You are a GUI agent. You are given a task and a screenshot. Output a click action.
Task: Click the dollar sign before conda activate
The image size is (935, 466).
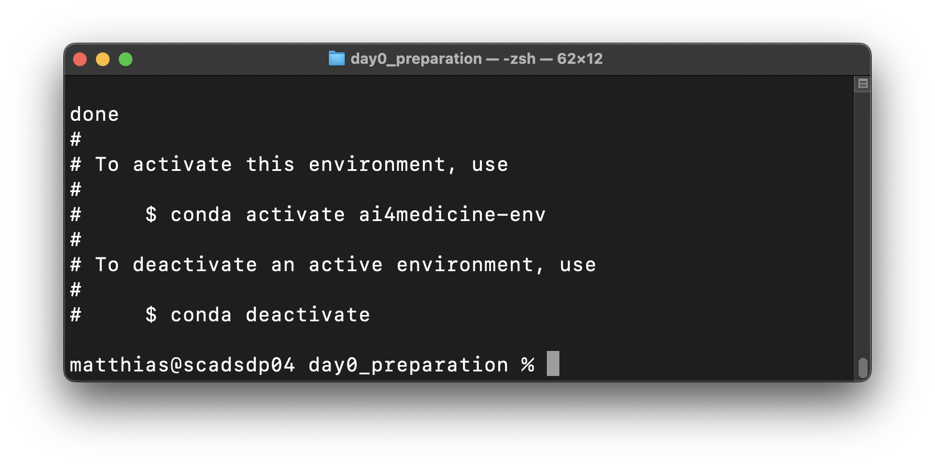pyautogui.click(x=151, y=215)
